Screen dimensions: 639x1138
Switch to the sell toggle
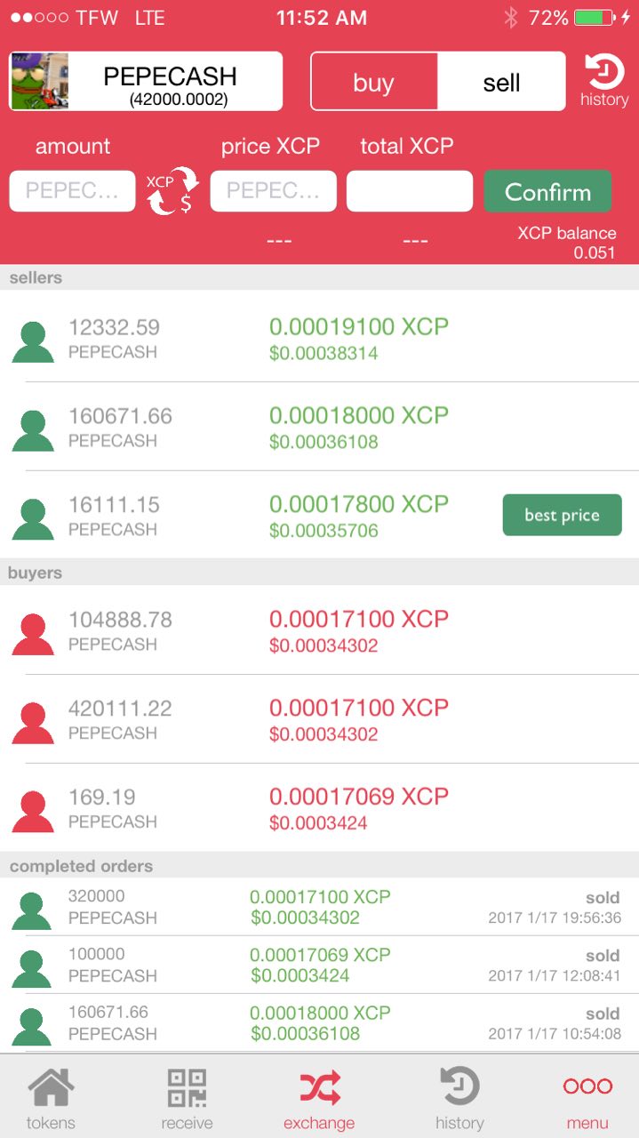click(x=501, y=83)
